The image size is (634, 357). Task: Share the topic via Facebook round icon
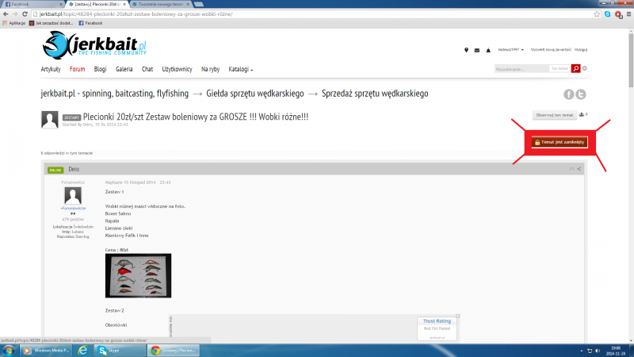(x=568, y=94)
